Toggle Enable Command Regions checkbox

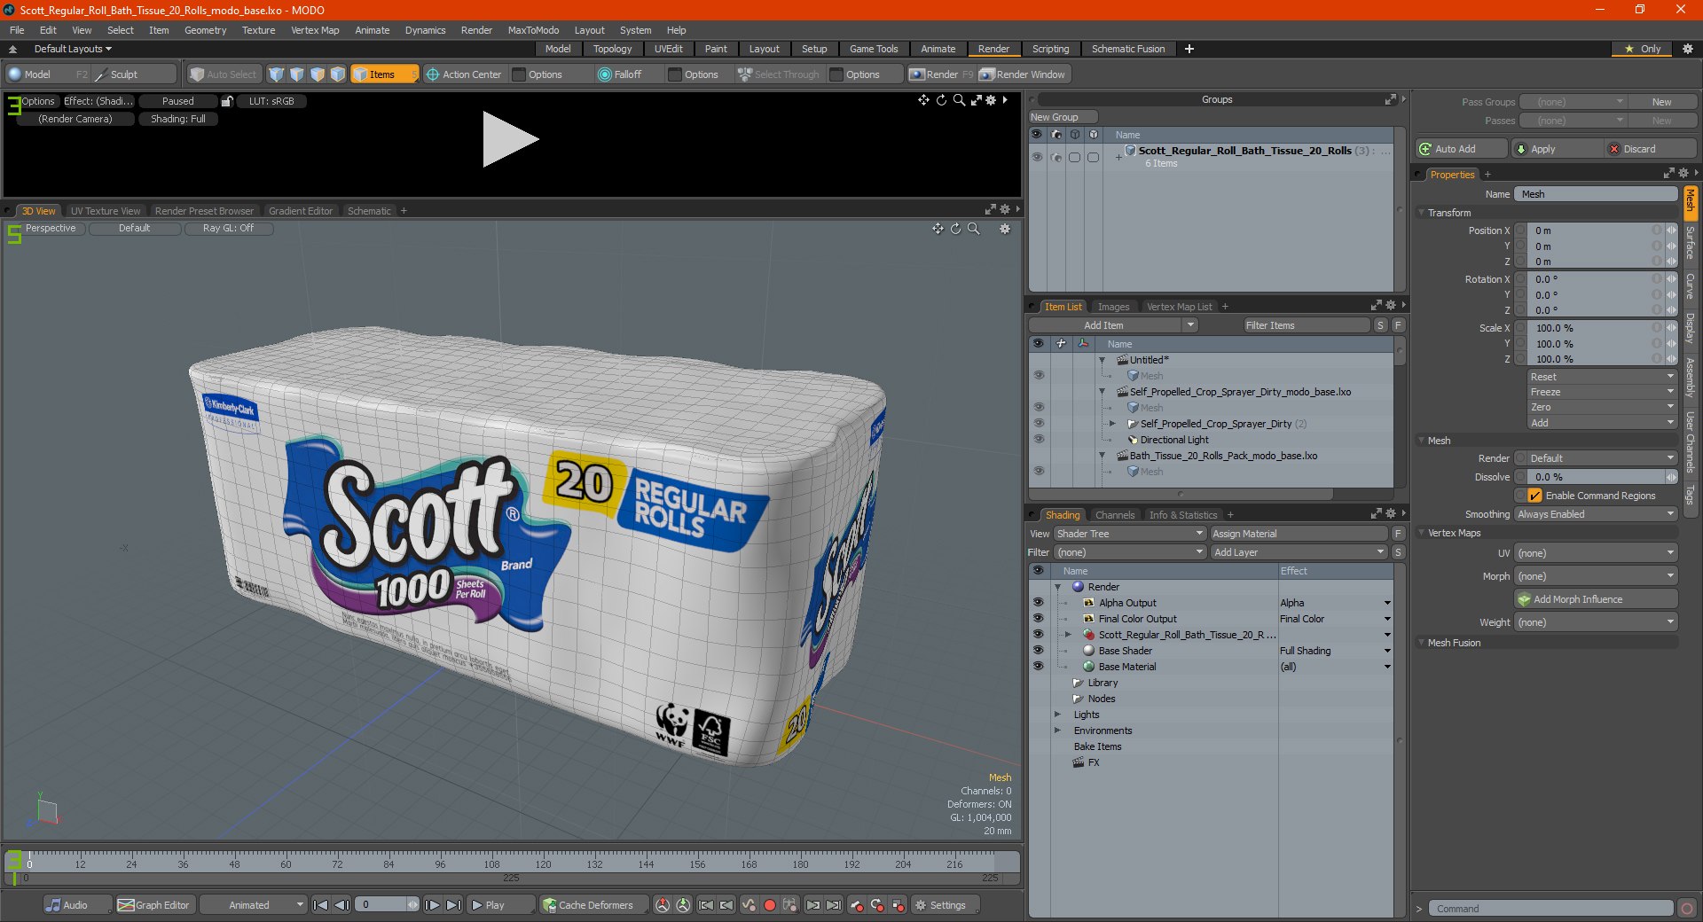(x=1534, y=496)
